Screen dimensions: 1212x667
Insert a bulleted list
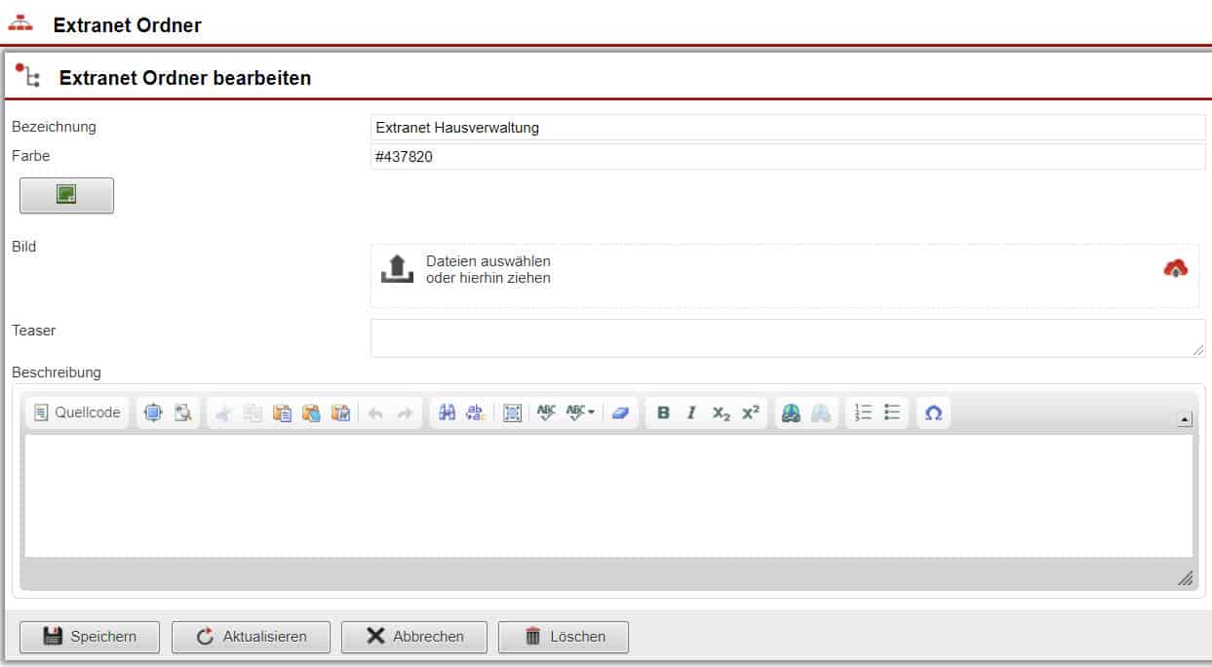pos(892,412)
